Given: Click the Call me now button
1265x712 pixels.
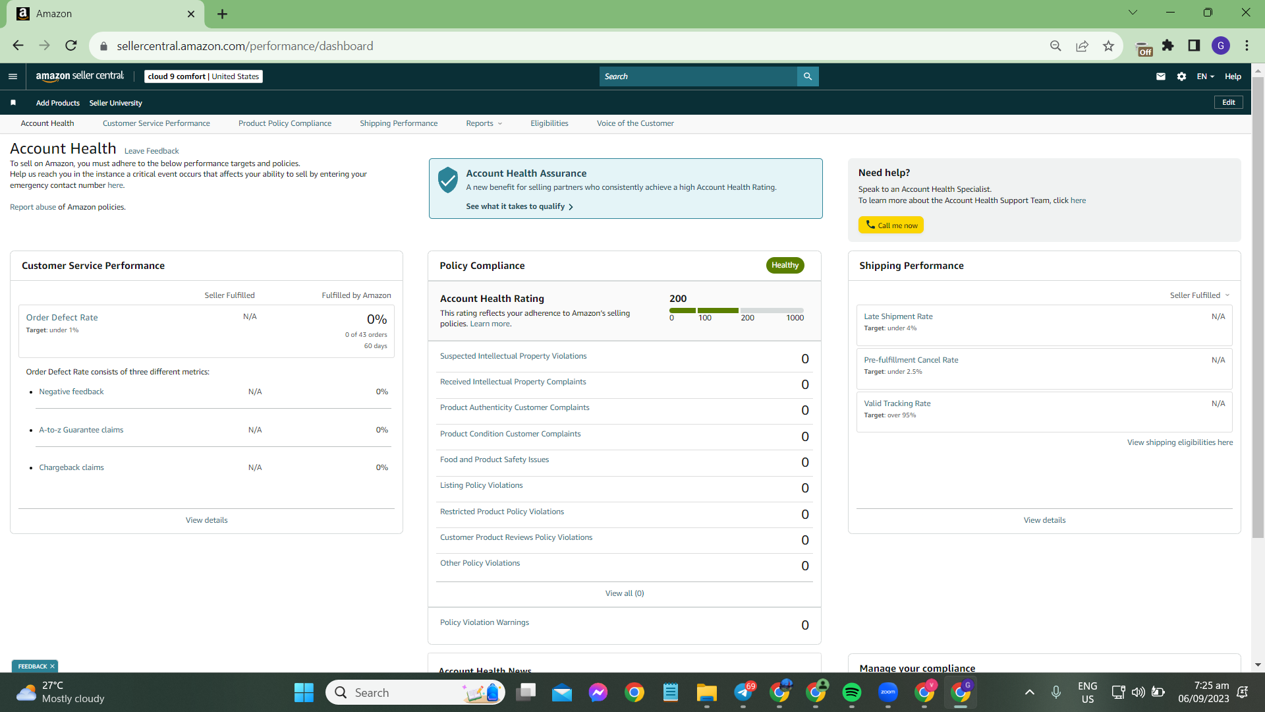Looking at the screenshot, I should point(891,225).
